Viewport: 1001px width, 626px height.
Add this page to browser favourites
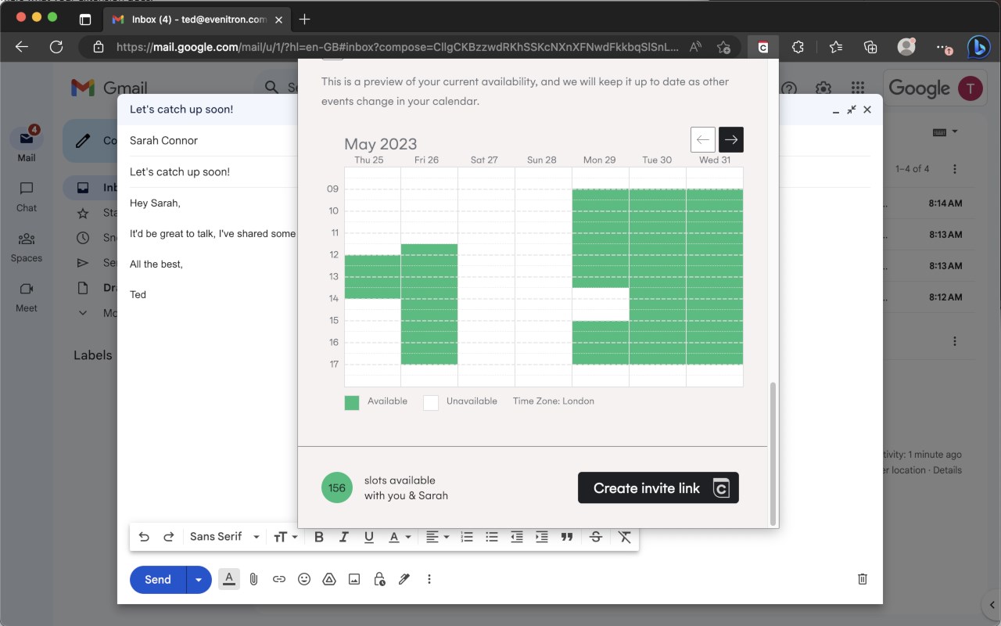(724, 47)
